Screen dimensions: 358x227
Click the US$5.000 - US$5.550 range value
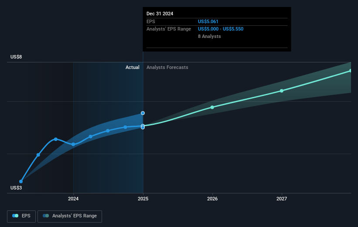point(221,29)
